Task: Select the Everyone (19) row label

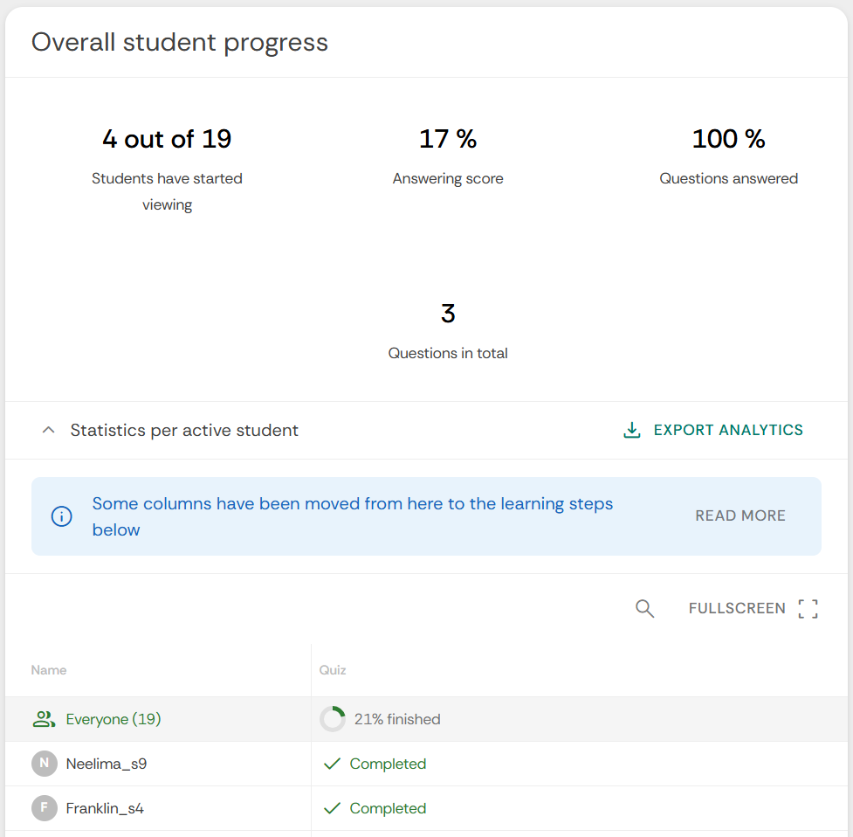Action: coord(114,719)
